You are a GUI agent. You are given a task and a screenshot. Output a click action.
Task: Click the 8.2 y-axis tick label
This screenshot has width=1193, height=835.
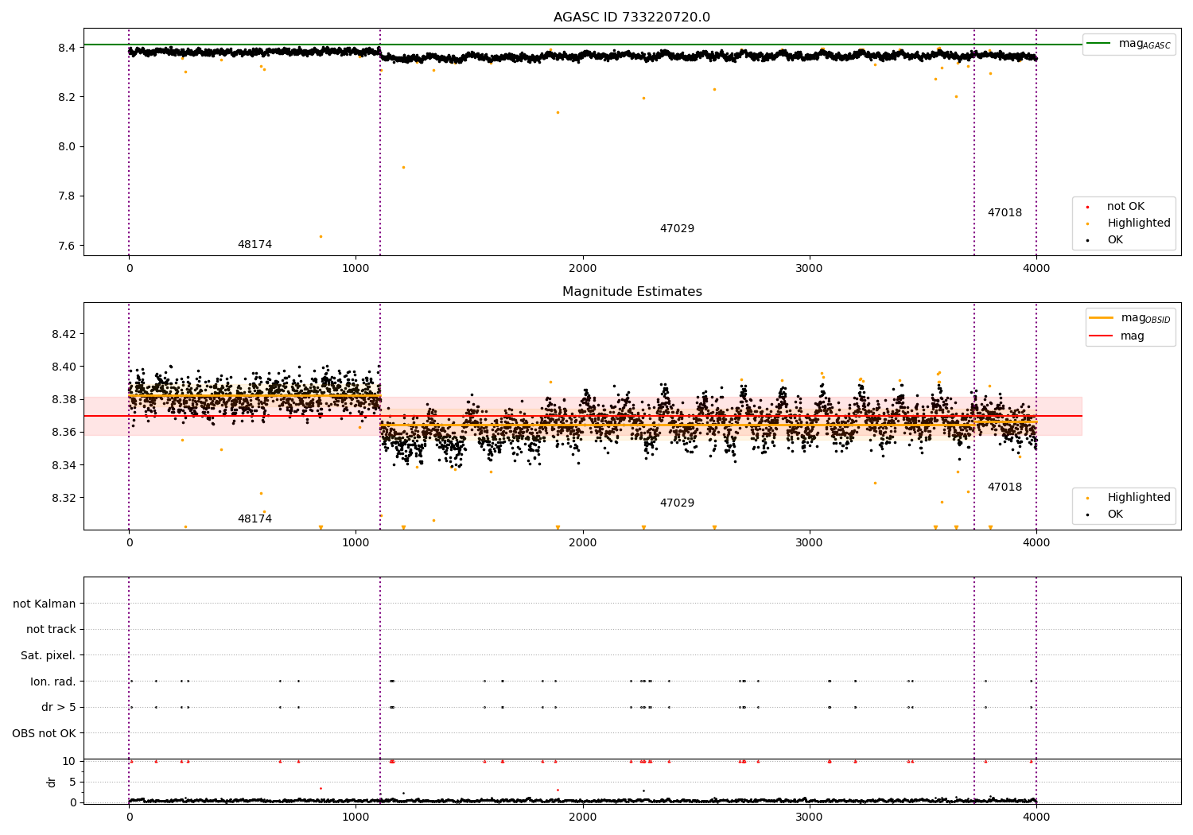point(67,97)
